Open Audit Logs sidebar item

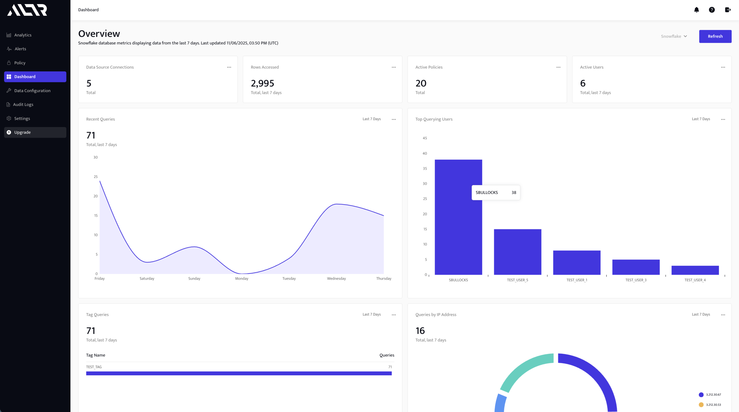click(x=23, y=104)
